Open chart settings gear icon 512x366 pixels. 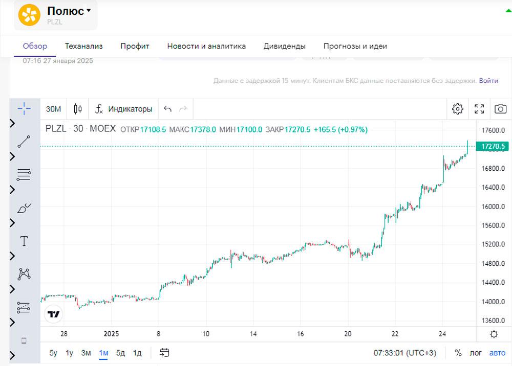457,109
